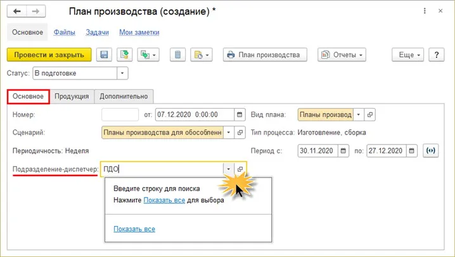Open calendar for the по end date
The image size is (455, 257).
click(x=412, y=151)
